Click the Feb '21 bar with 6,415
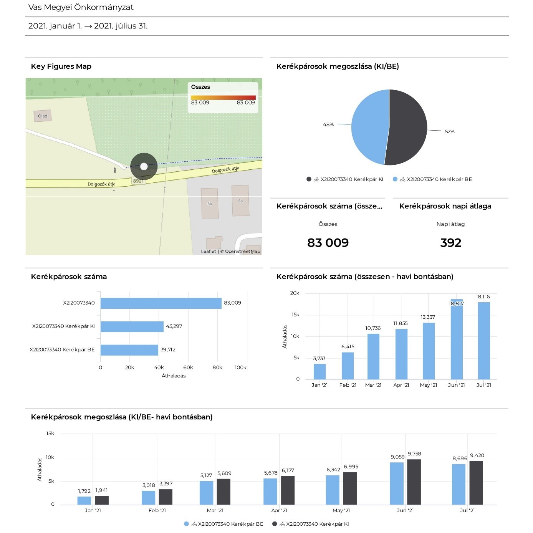This screenshot has height=533, width=533. 348,366
